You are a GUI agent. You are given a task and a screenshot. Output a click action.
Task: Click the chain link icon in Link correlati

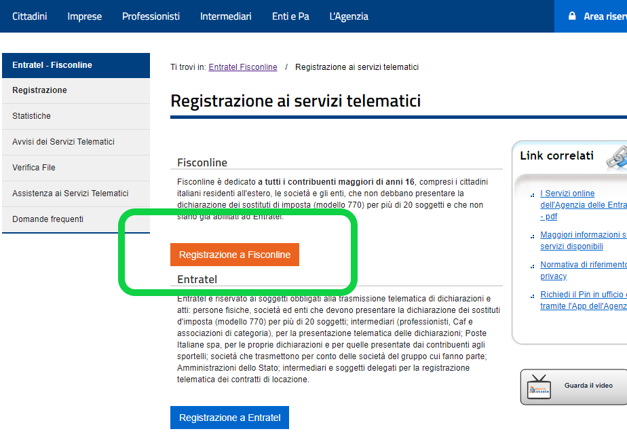coord(617,158)
